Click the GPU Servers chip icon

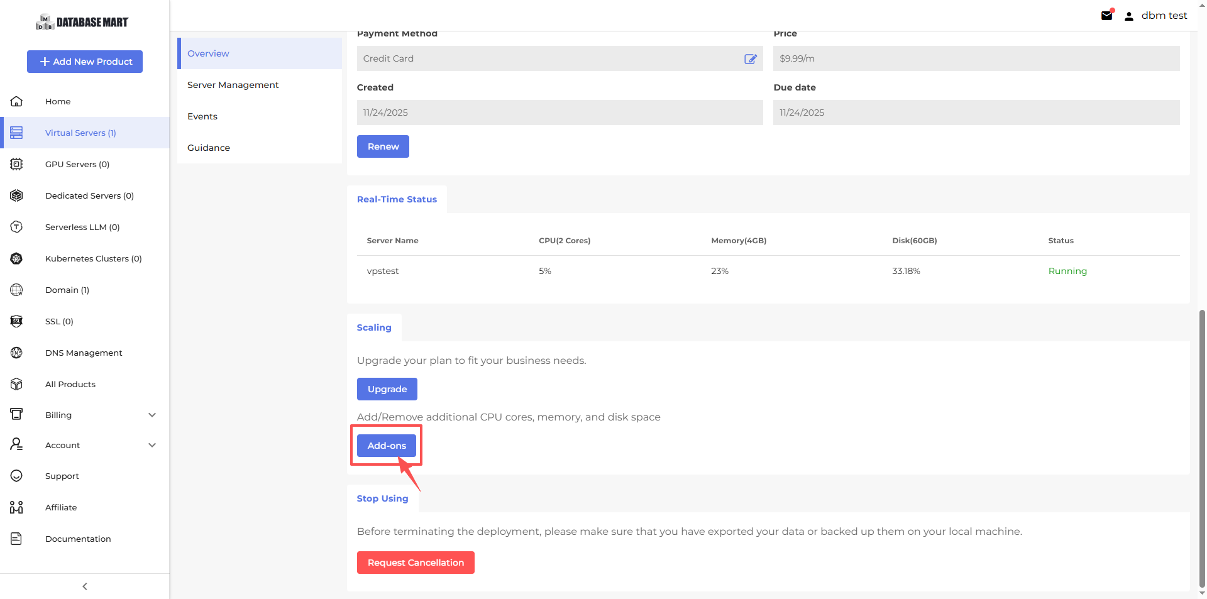[16, 164]
